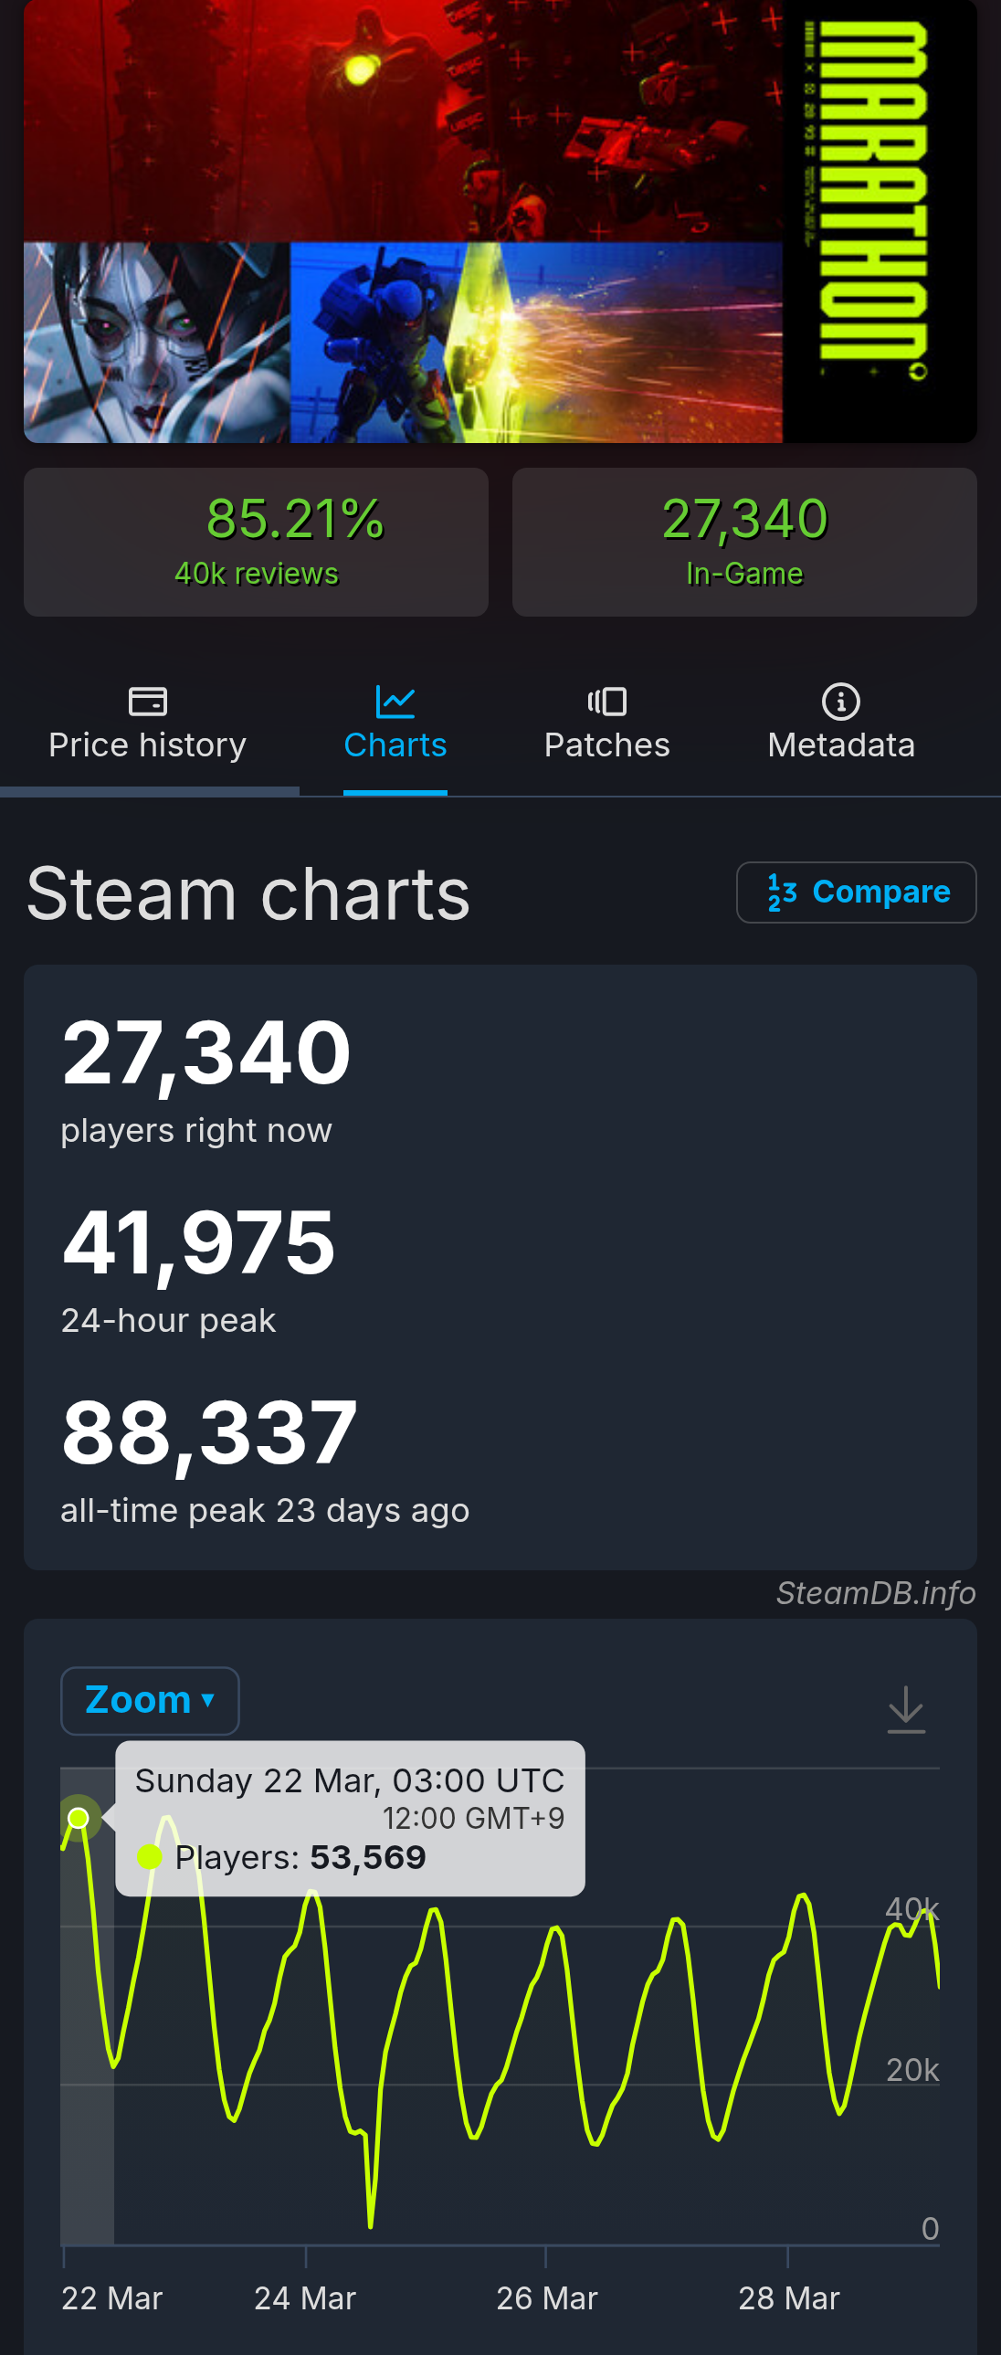The width and height of the screenshot is (1001, 2355).
Task: Click the 24 Mar axis label on chart
Action: [x=304, y=2298]
